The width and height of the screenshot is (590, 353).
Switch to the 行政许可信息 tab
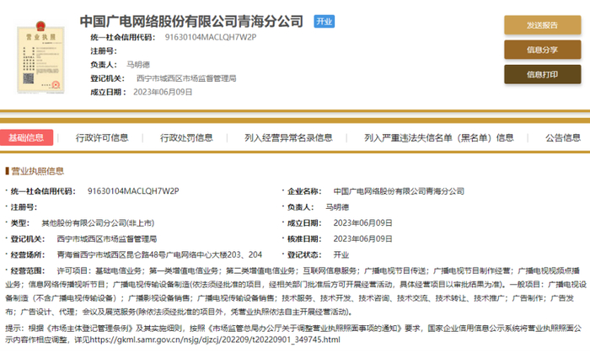[x=102, y=138]
